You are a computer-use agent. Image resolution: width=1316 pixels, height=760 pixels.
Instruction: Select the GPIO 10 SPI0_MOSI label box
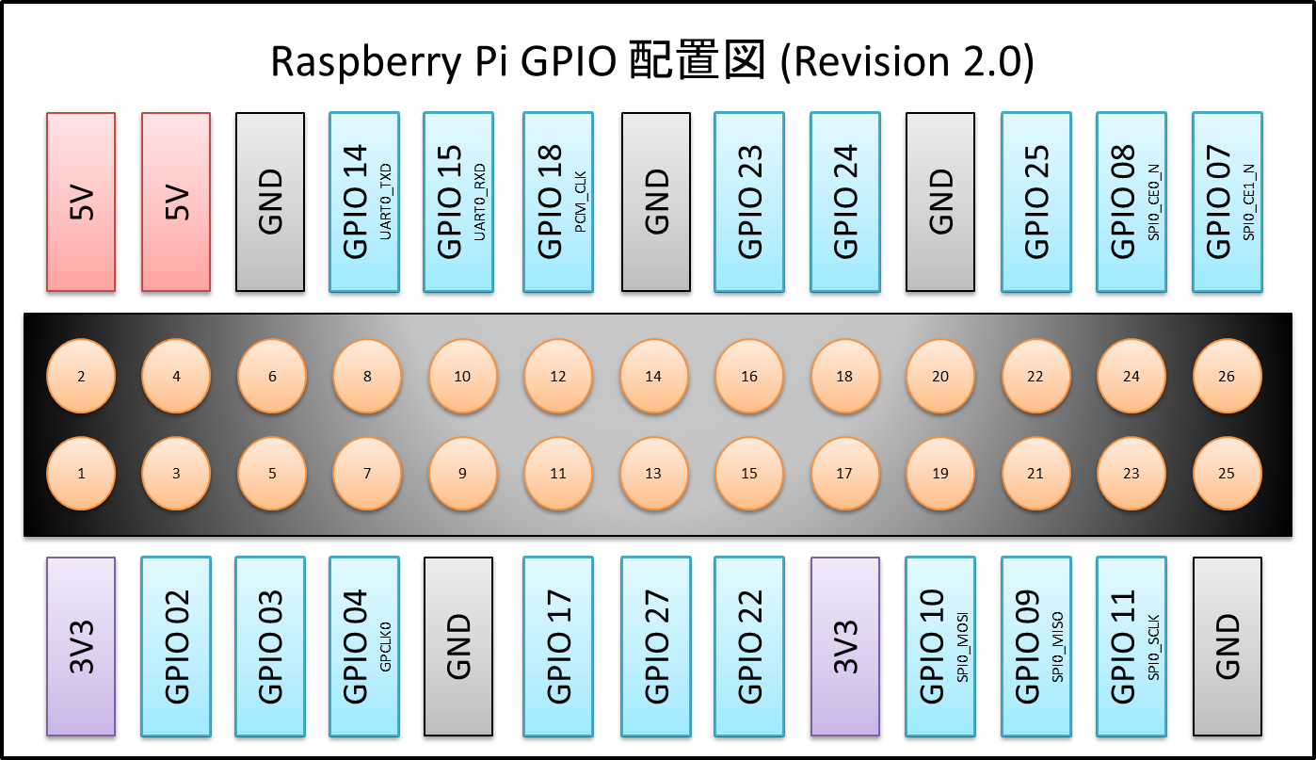[940, 646]
